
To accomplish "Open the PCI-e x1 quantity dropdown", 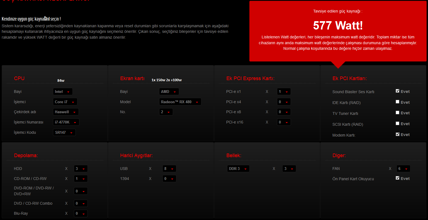I will pyautogui.click(x=284, y=92).
